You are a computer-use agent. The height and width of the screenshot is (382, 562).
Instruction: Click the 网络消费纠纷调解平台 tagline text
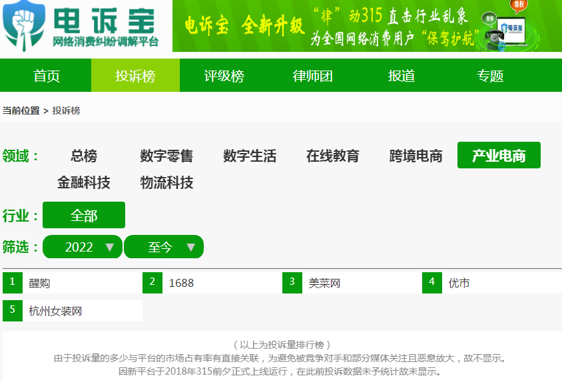(x=105, y=42)
